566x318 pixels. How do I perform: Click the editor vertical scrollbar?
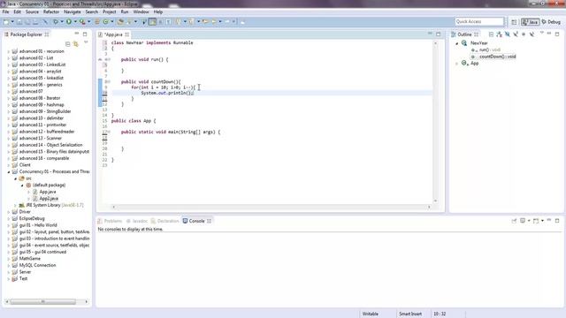tap(435, 122)
